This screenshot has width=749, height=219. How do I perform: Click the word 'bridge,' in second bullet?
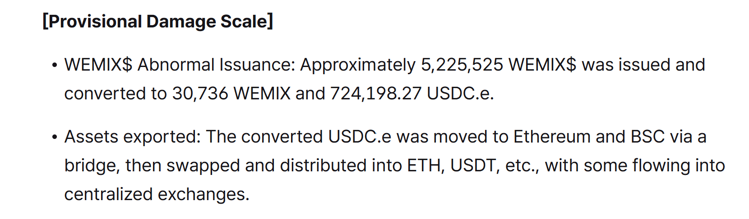tap(92, 166)
